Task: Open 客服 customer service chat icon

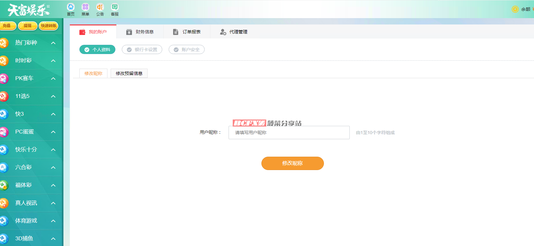Action: (115, 7)
